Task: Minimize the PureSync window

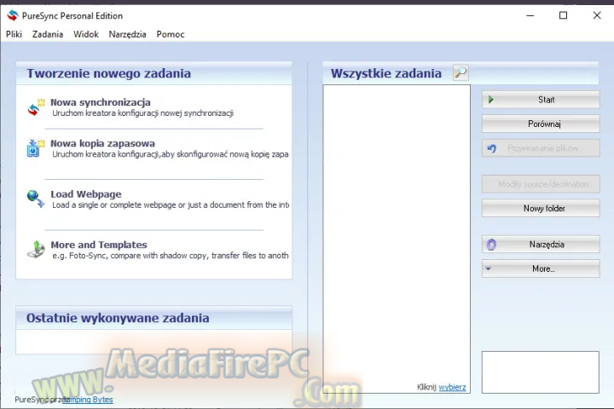Action: (x=530, y=15)
